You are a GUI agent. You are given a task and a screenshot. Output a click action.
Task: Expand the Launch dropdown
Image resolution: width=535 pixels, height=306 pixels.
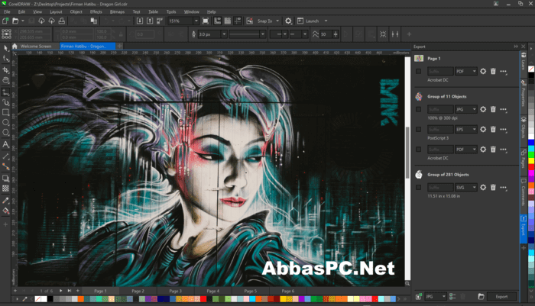coord(326,21)
